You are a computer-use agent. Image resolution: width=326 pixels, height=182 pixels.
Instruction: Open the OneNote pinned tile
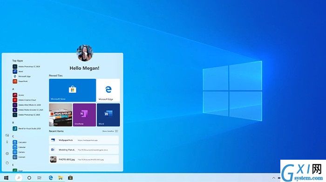(x=84, y=115)
